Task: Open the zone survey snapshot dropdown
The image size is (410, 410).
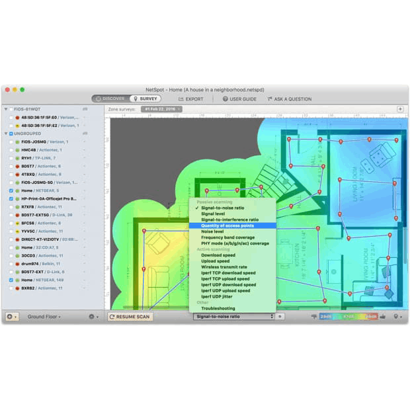Action: (x=161, y=109)
